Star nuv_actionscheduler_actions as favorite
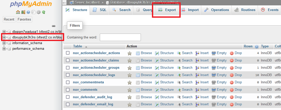Viewport: 281px width, 110px height. tap(130, 53)
